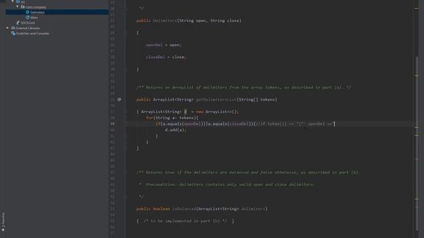Toggle fold marker on the ArrayList<String> d line
This screenshot has height=238, width=424.
[x=125, y=112]
